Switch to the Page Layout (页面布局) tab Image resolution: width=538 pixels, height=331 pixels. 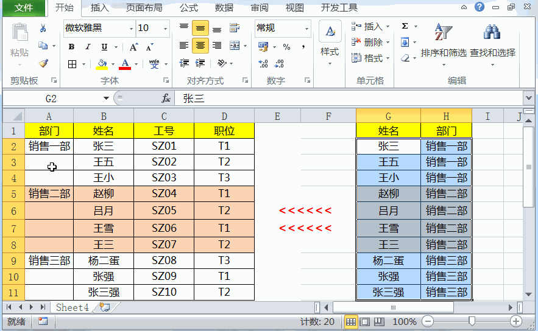144,7
